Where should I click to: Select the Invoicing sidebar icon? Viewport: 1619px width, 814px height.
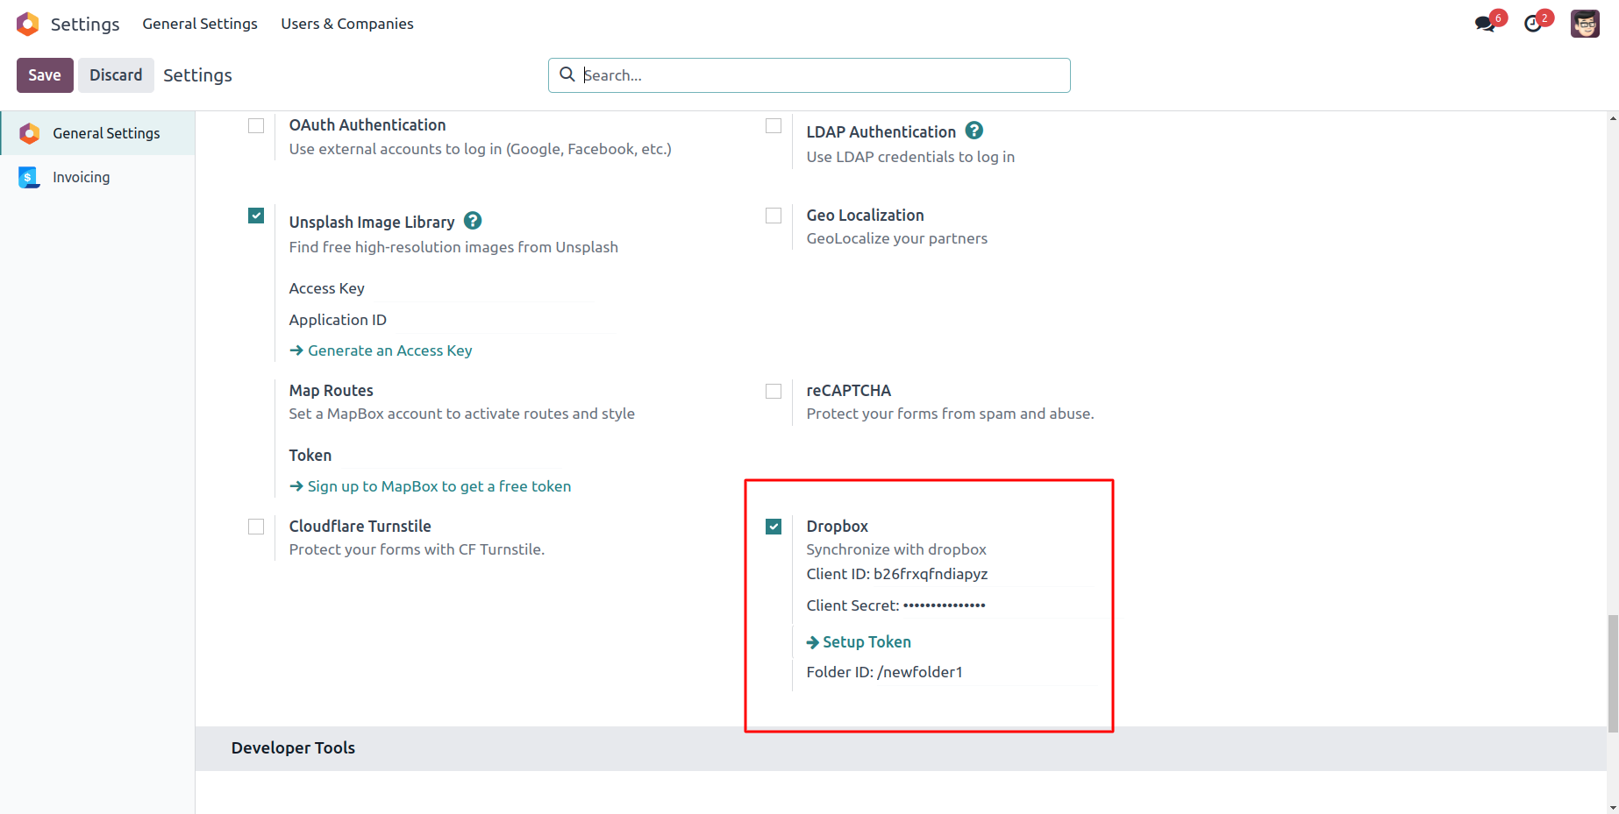(x=29, y=177)
